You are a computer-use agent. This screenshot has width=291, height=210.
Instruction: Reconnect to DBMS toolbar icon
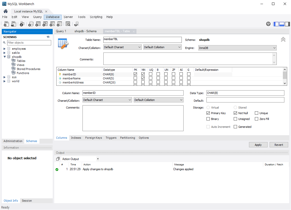76,24
